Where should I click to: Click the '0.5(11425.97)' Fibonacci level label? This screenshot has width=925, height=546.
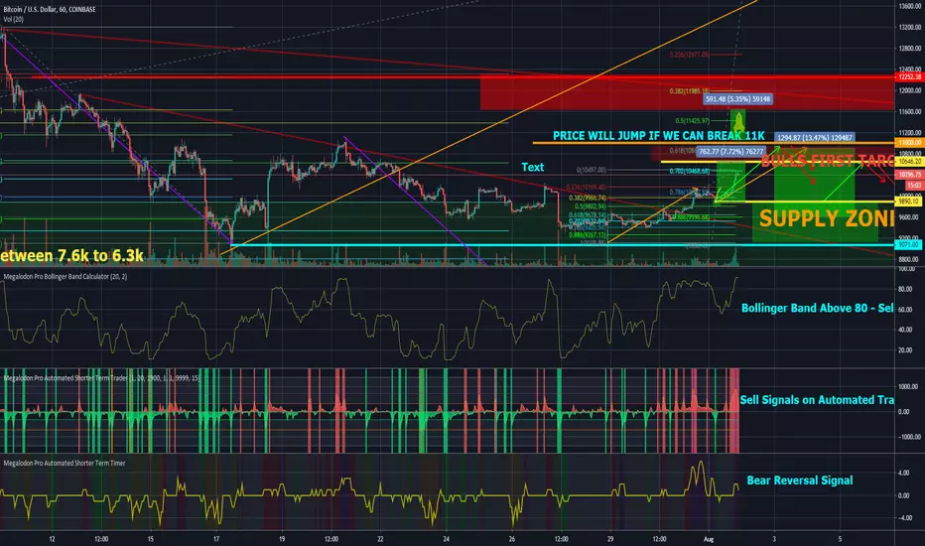(x=693, y=120)
